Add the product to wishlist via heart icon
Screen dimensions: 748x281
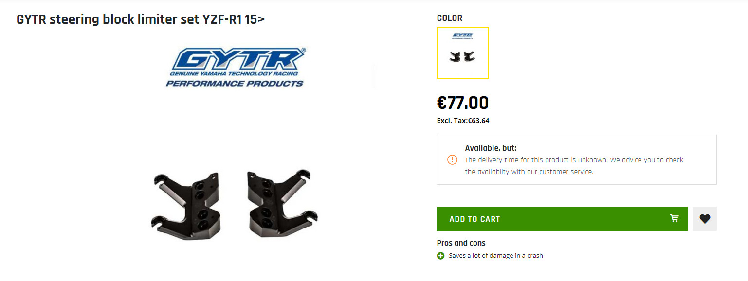point(705,219)
